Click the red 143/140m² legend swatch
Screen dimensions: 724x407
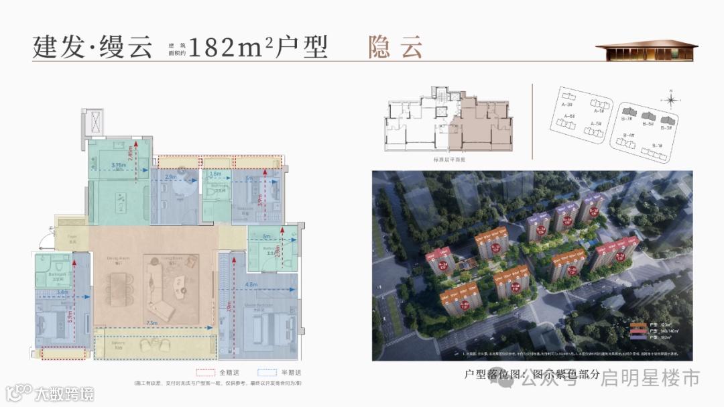tap(639, 331)
